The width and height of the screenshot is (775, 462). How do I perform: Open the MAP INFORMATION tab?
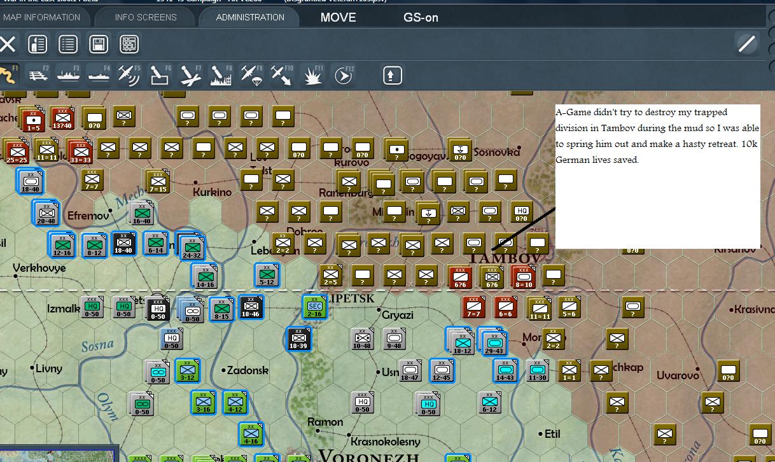(41, 17)
